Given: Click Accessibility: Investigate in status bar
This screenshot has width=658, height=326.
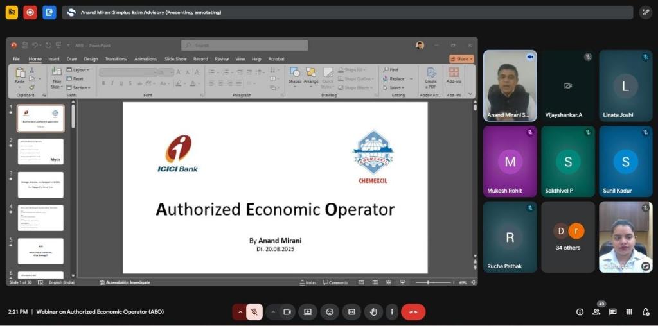Looking at the screenshot, I should tap(125, 282).
